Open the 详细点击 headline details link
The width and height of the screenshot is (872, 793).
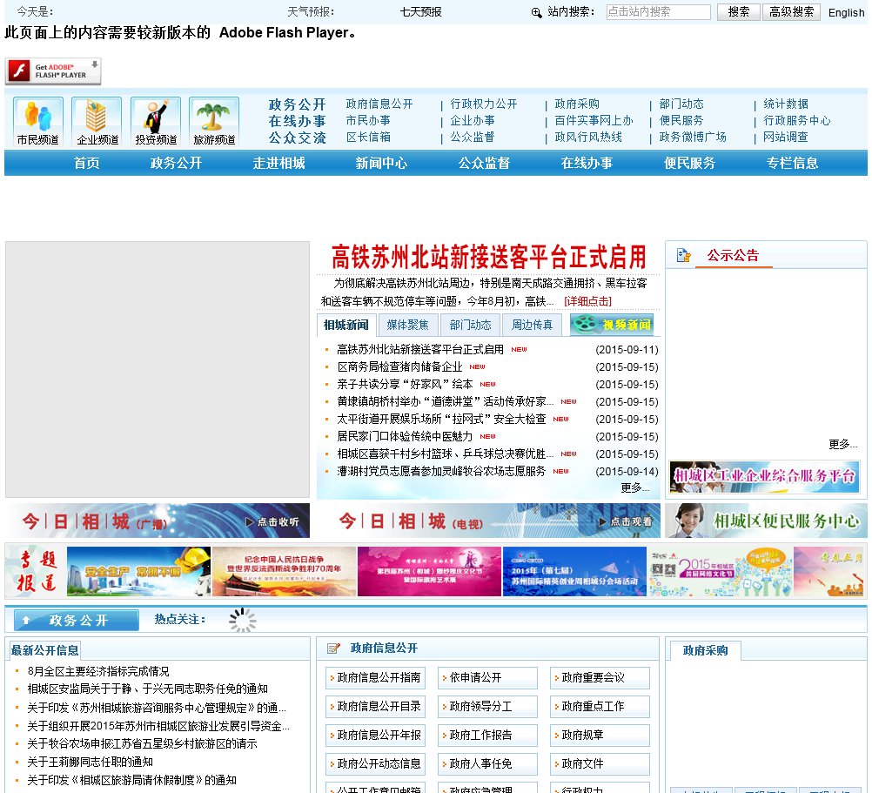[x=587, y=301]
